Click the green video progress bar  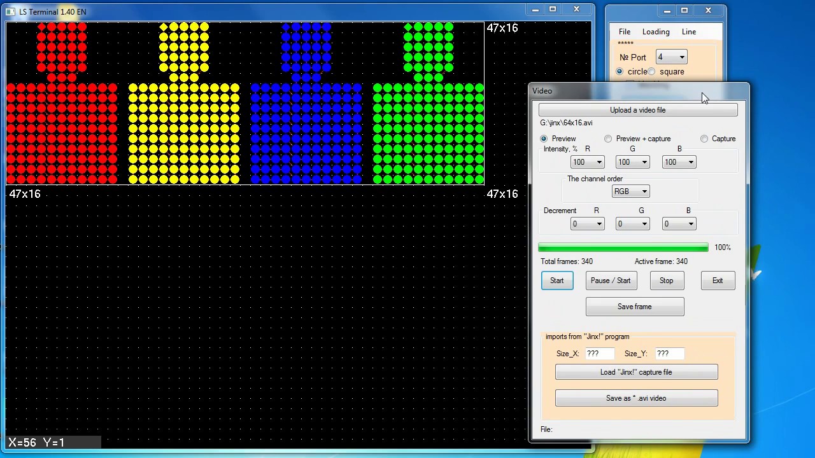point(623,247)
